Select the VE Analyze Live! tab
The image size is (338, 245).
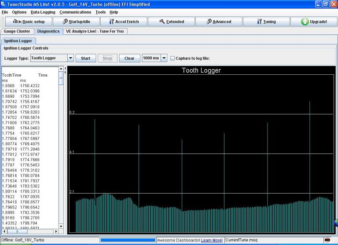[x=95, y=31]
